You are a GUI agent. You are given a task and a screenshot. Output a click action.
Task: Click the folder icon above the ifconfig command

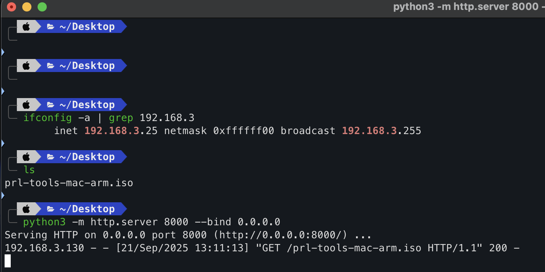point(50,105)
